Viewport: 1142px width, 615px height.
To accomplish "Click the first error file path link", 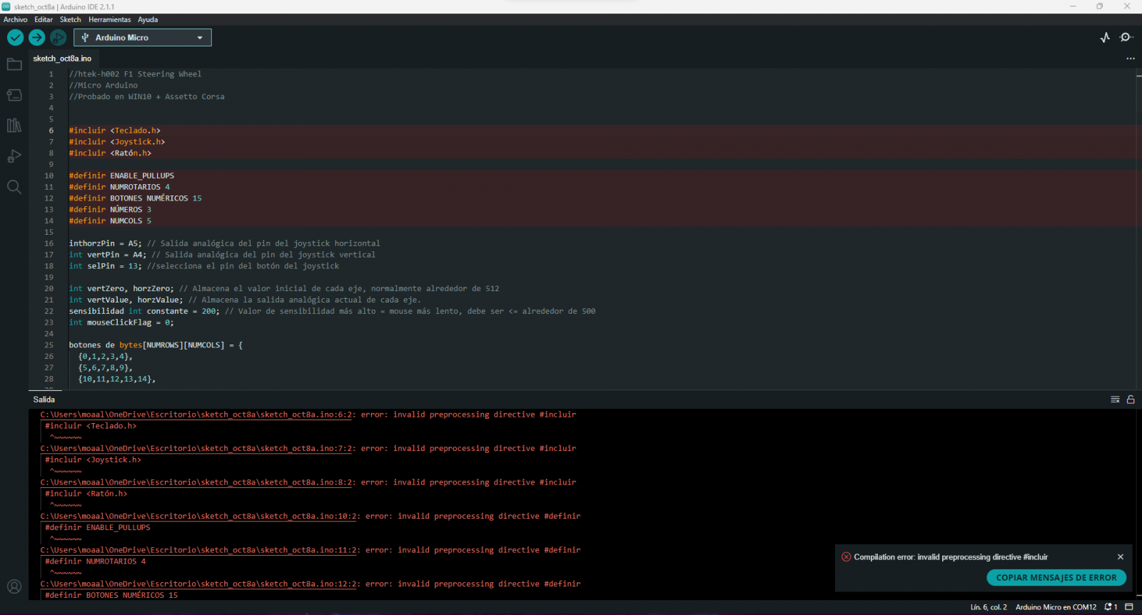I will [197, 415].
